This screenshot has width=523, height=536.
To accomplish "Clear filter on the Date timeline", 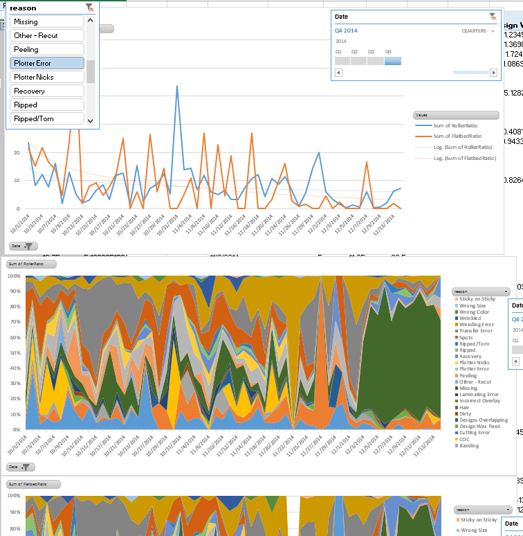I will click(492, 16).
